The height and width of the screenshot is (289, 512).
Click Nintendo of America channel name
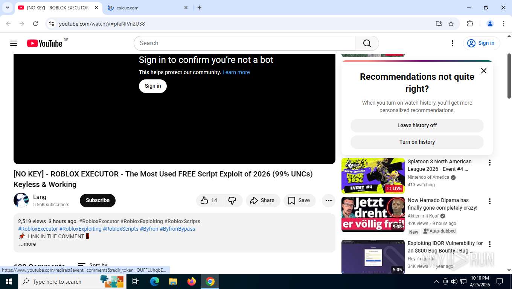pyautogui.click(x=428, y=178)
